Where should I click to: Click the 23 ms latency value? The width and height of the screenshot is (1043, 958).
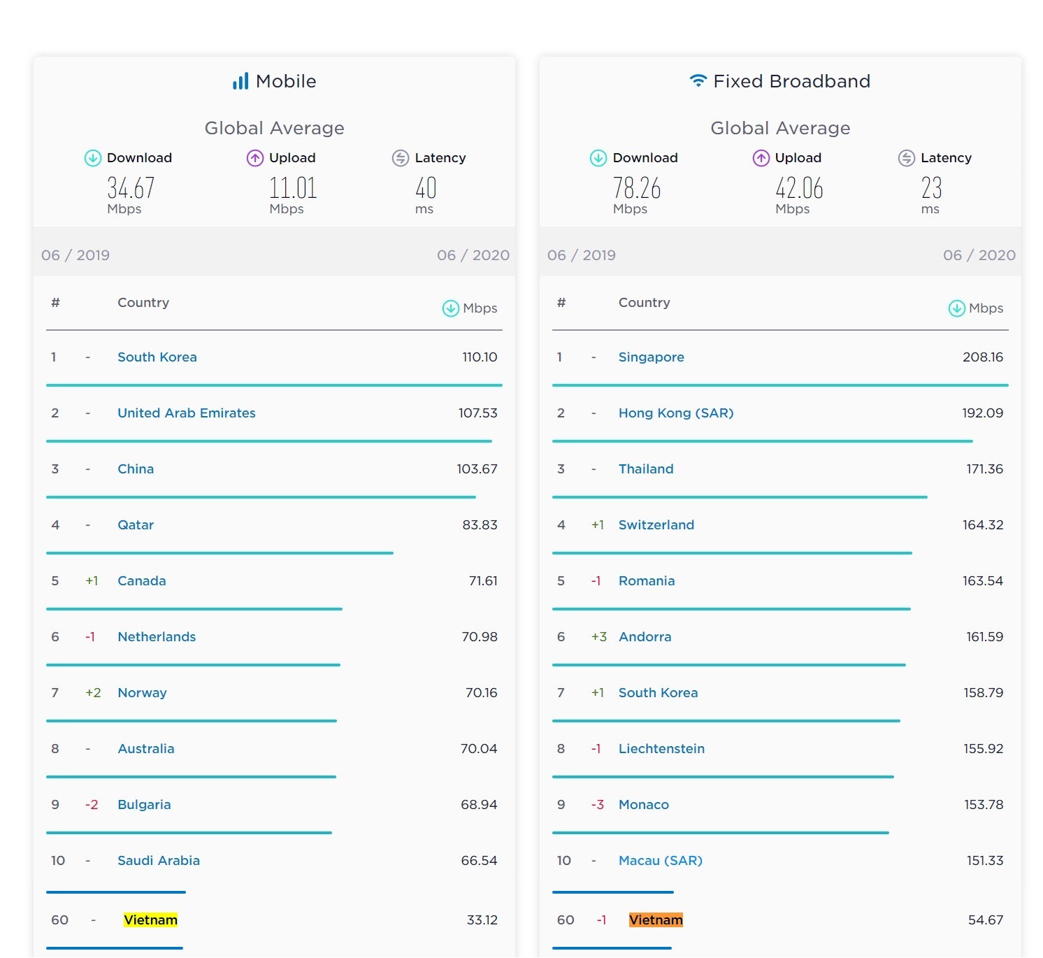[x=932, y=188]
